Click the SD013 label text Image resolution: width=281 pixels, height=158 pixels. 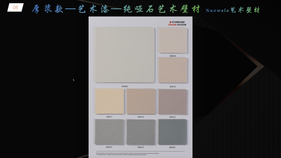[x=173, y=117]
